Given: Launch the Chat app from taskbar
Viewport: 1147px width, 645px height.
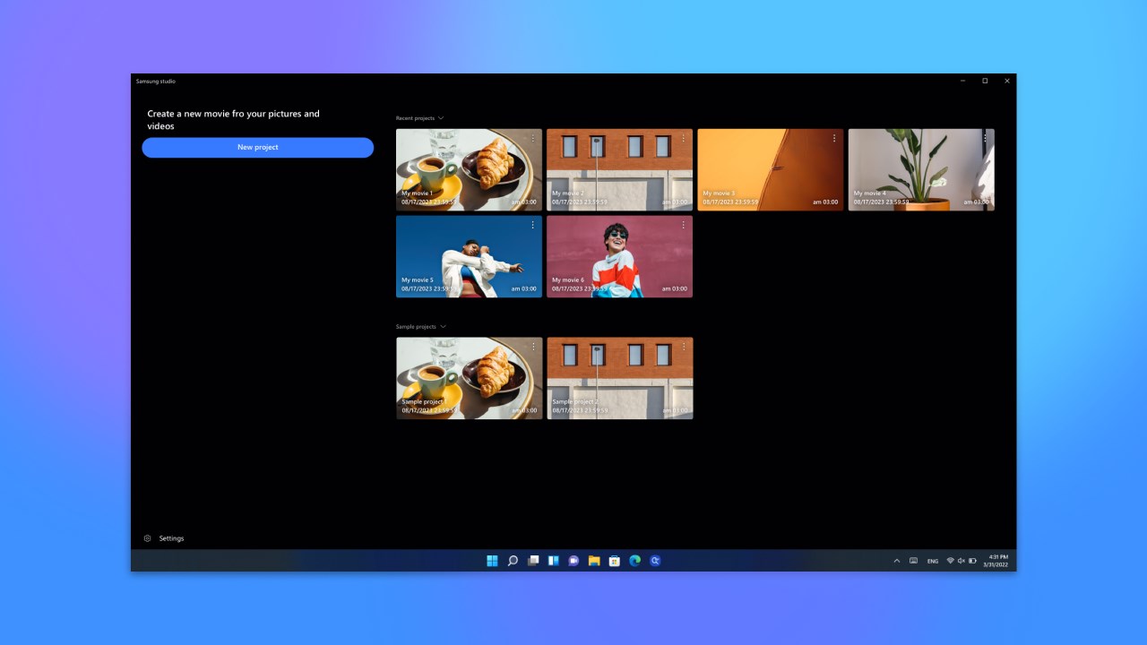Looking at the screenshot, I should [573, 561].
